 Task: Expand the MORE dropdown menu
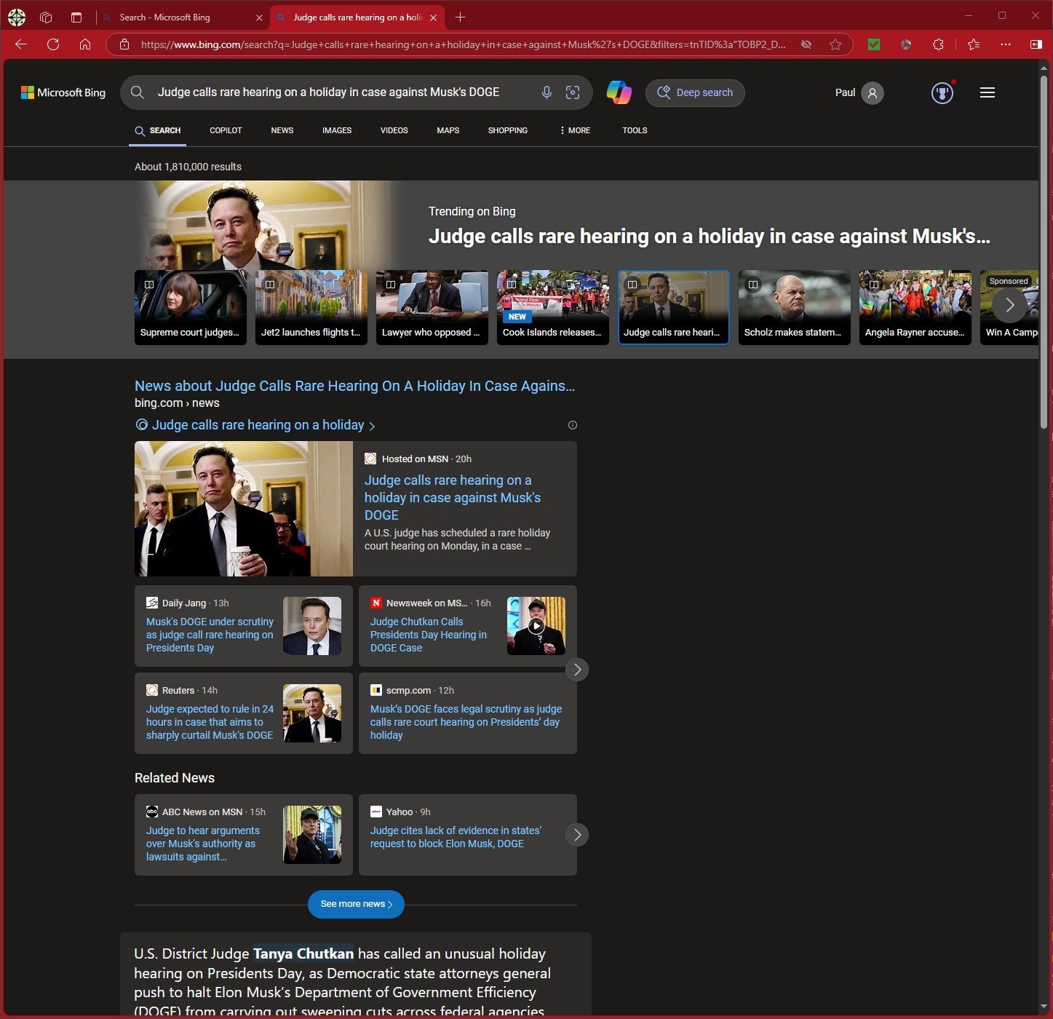[x=574, y=130]
